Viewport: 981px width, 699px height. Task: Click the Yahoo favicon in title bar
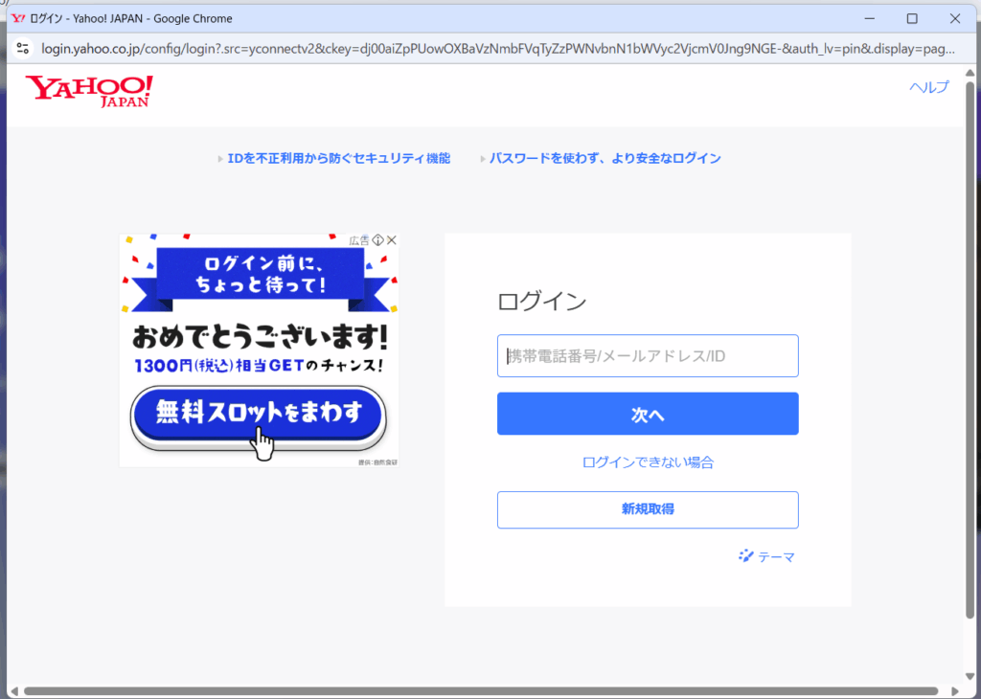(18, 19)
